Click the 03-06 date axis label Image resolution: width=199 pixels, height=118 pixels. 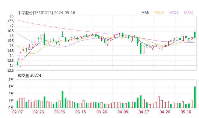coord(60,112)
